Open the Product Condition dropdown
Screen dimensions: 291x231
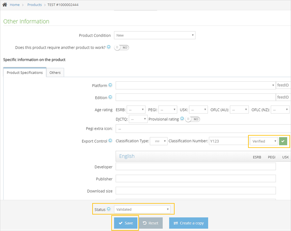tap(154, 35)
